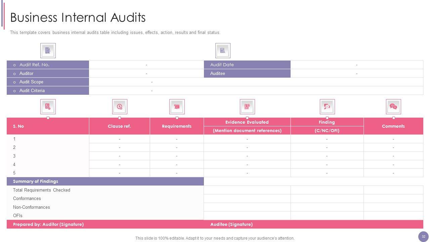Click the value cell next to Audit Date
Viewport: 430px width, 242px height.
pyautogui.click(x=356, y=65)
